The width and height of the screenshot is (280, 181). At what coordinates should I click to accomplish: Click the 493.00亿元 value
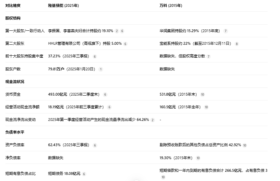point(57,94)
